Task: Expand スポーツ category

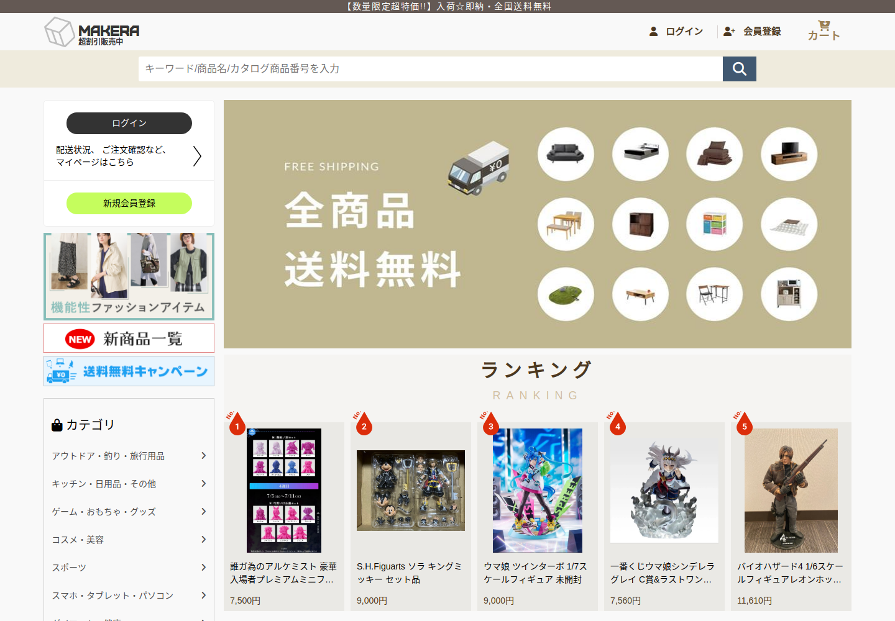Action: point(129,568)
